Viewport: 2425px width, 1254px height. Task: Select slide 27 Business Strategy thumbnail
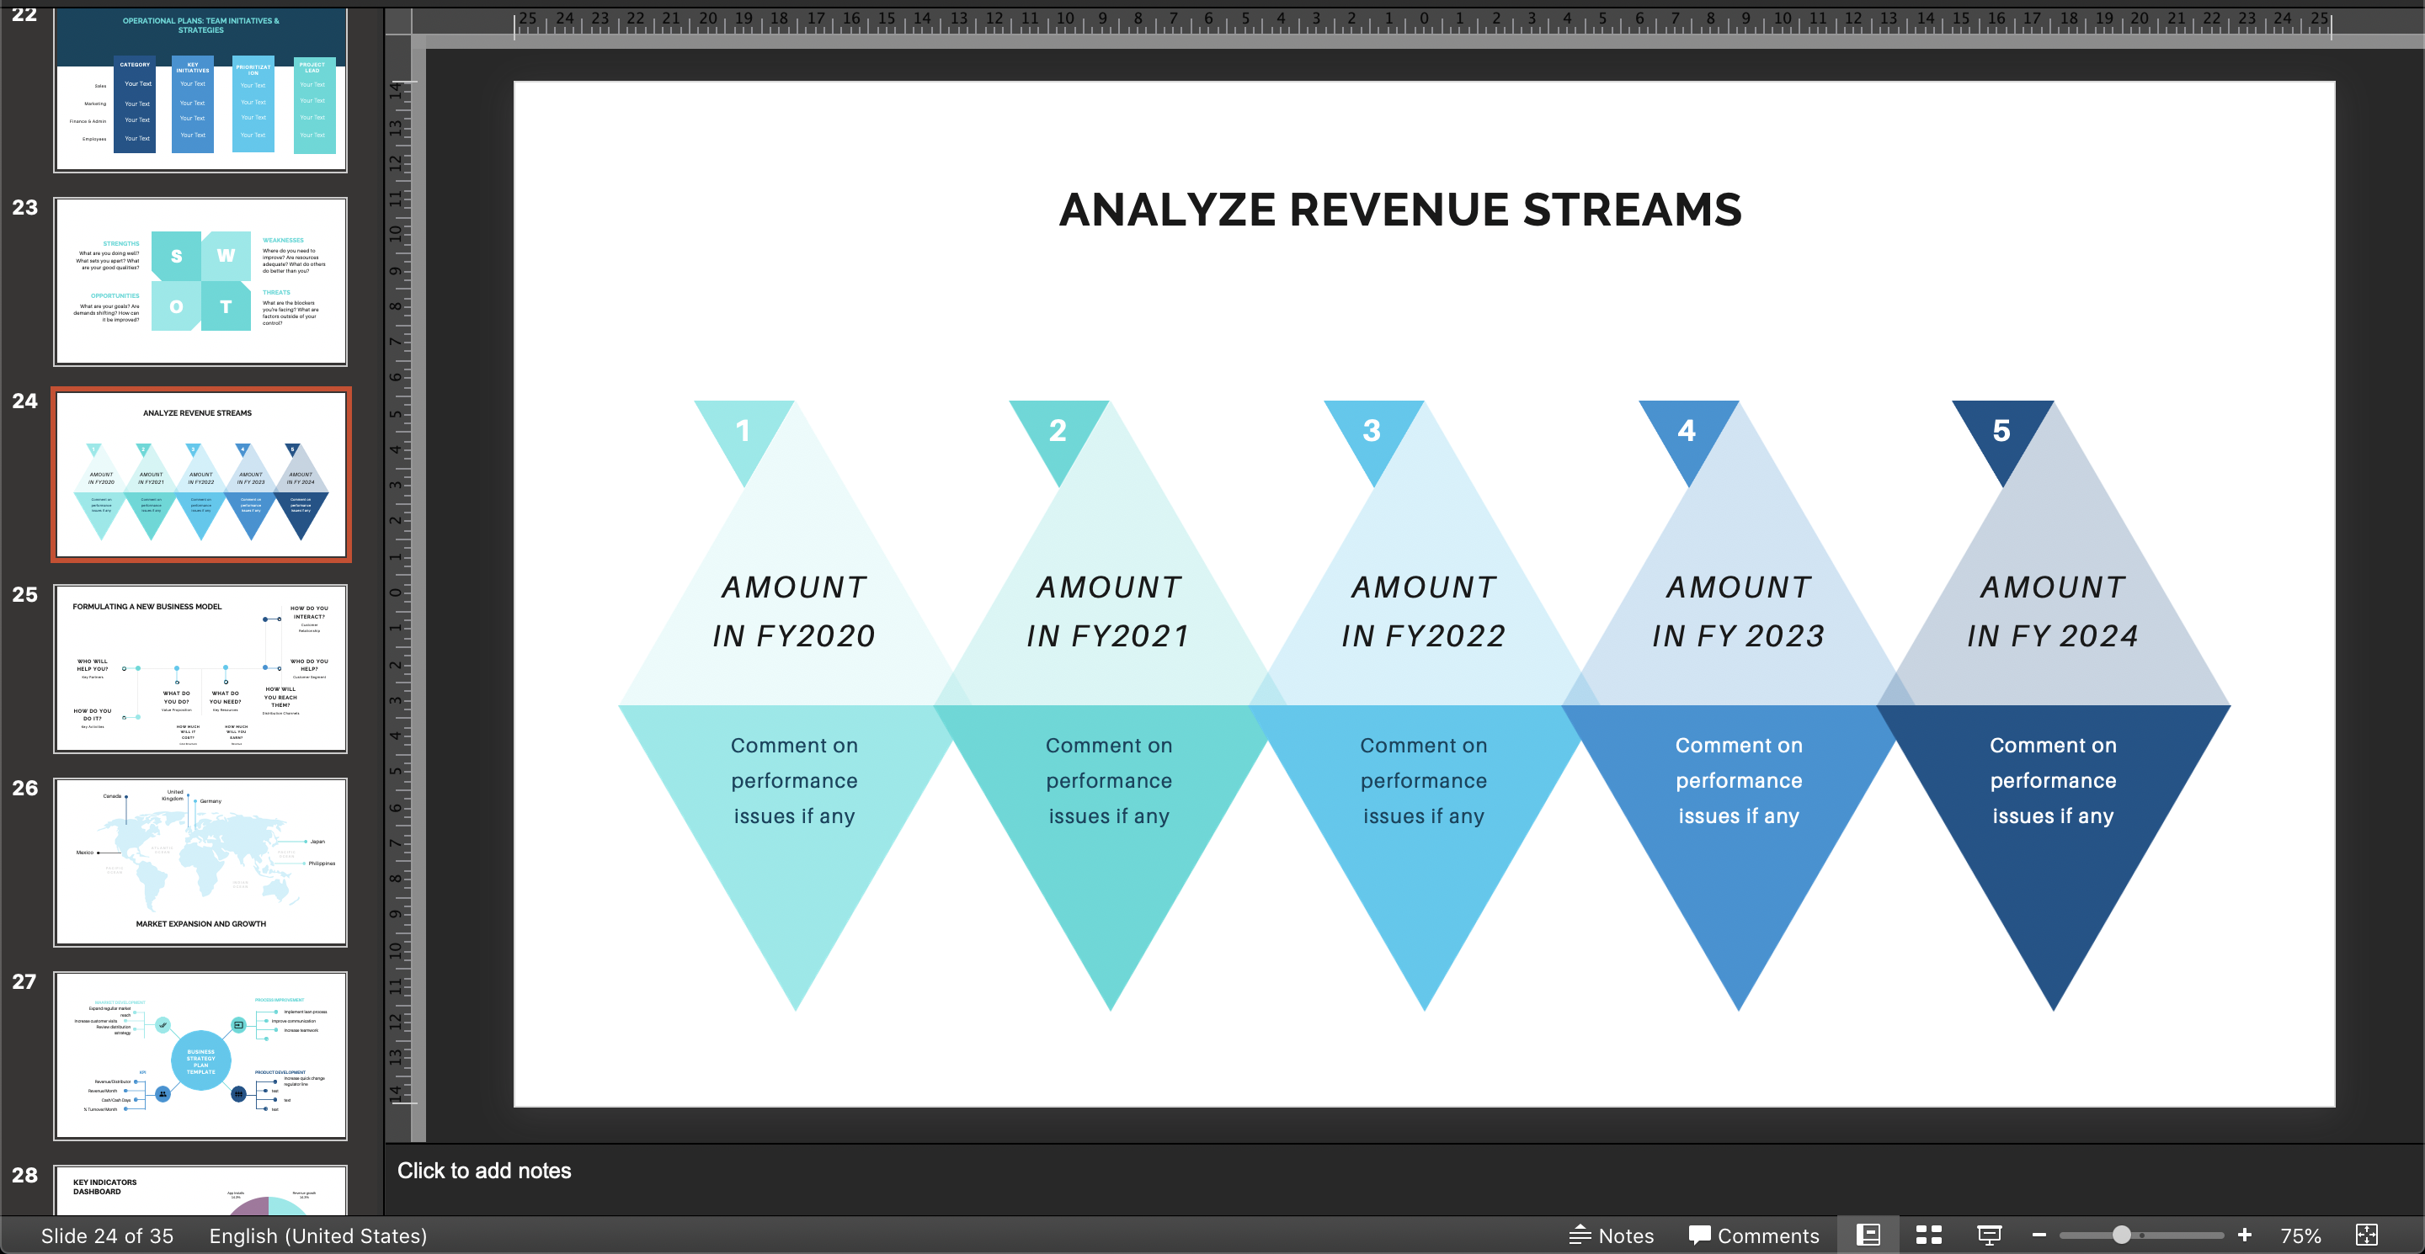[x=200, y=1055]
